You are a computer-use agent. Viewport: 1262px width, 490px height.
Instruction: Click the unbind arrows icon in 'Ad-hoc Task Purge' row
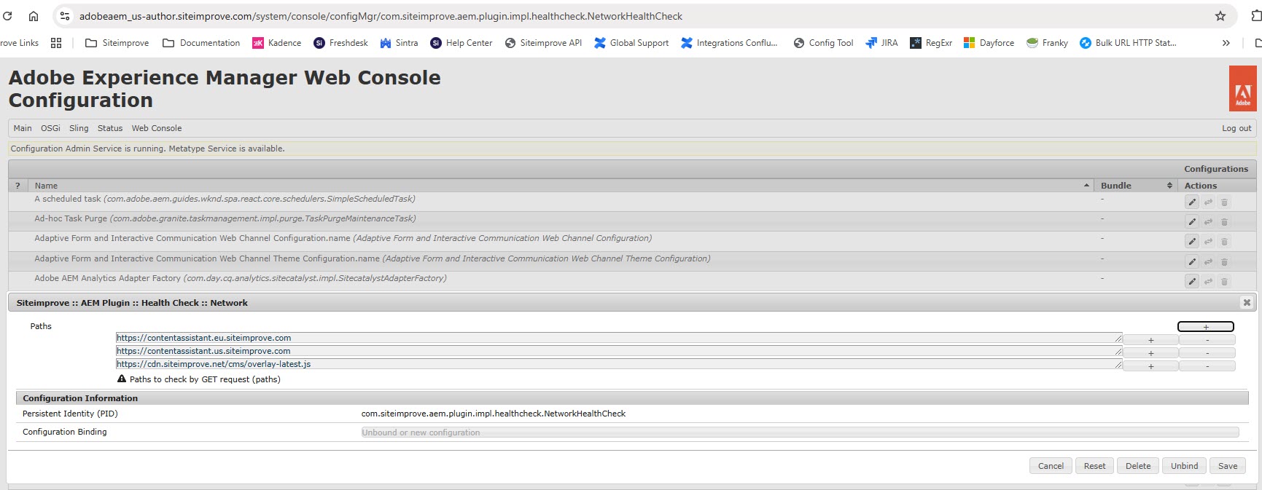[1208, 221]
